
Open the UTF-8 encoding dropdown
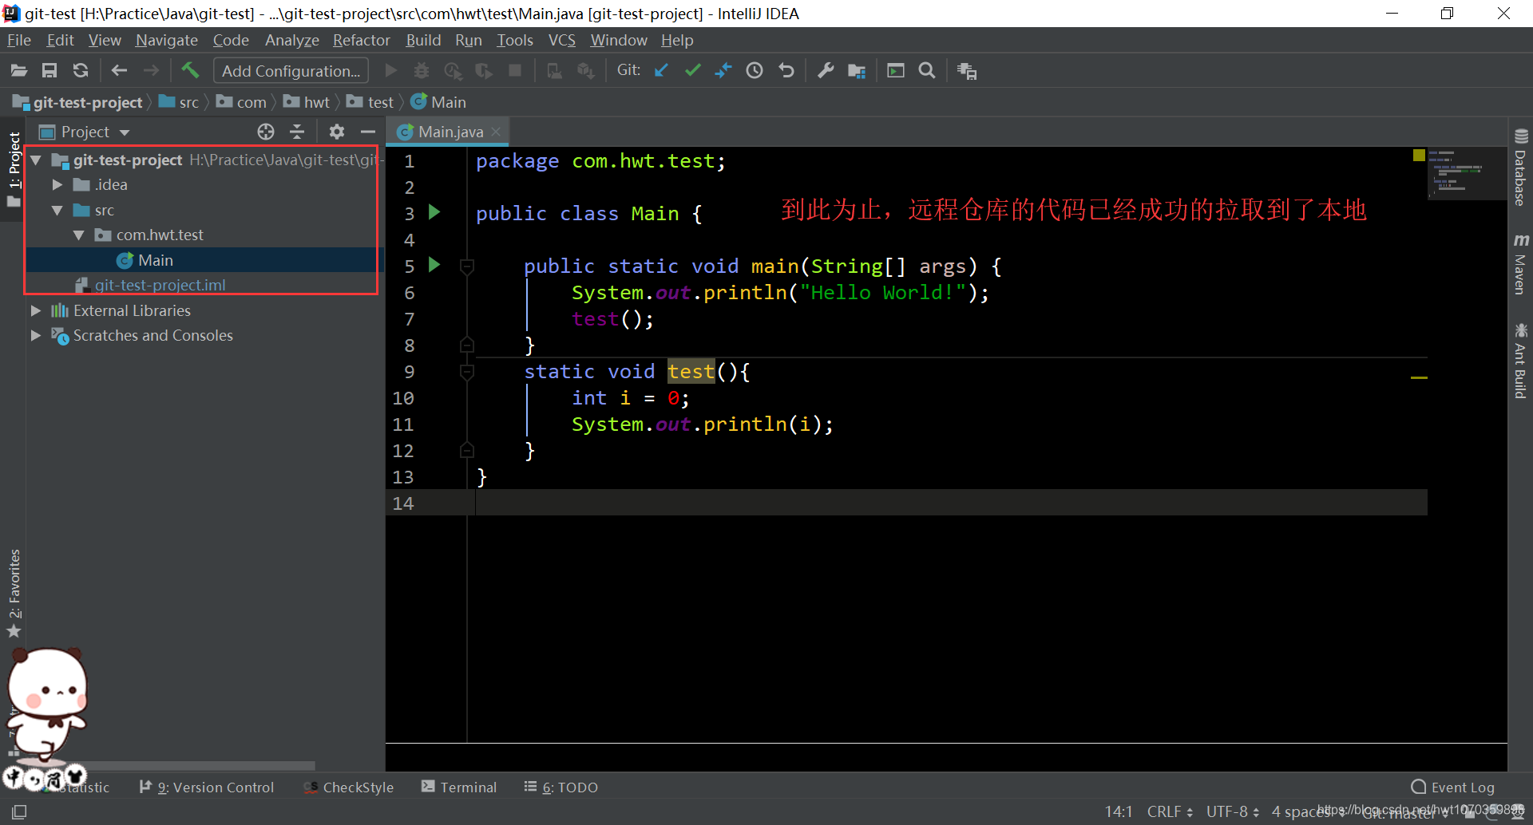[1232, 811]
